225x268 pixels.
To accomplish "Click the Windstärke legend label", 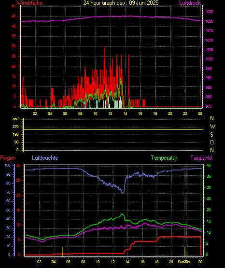I will tap(29, 2).
